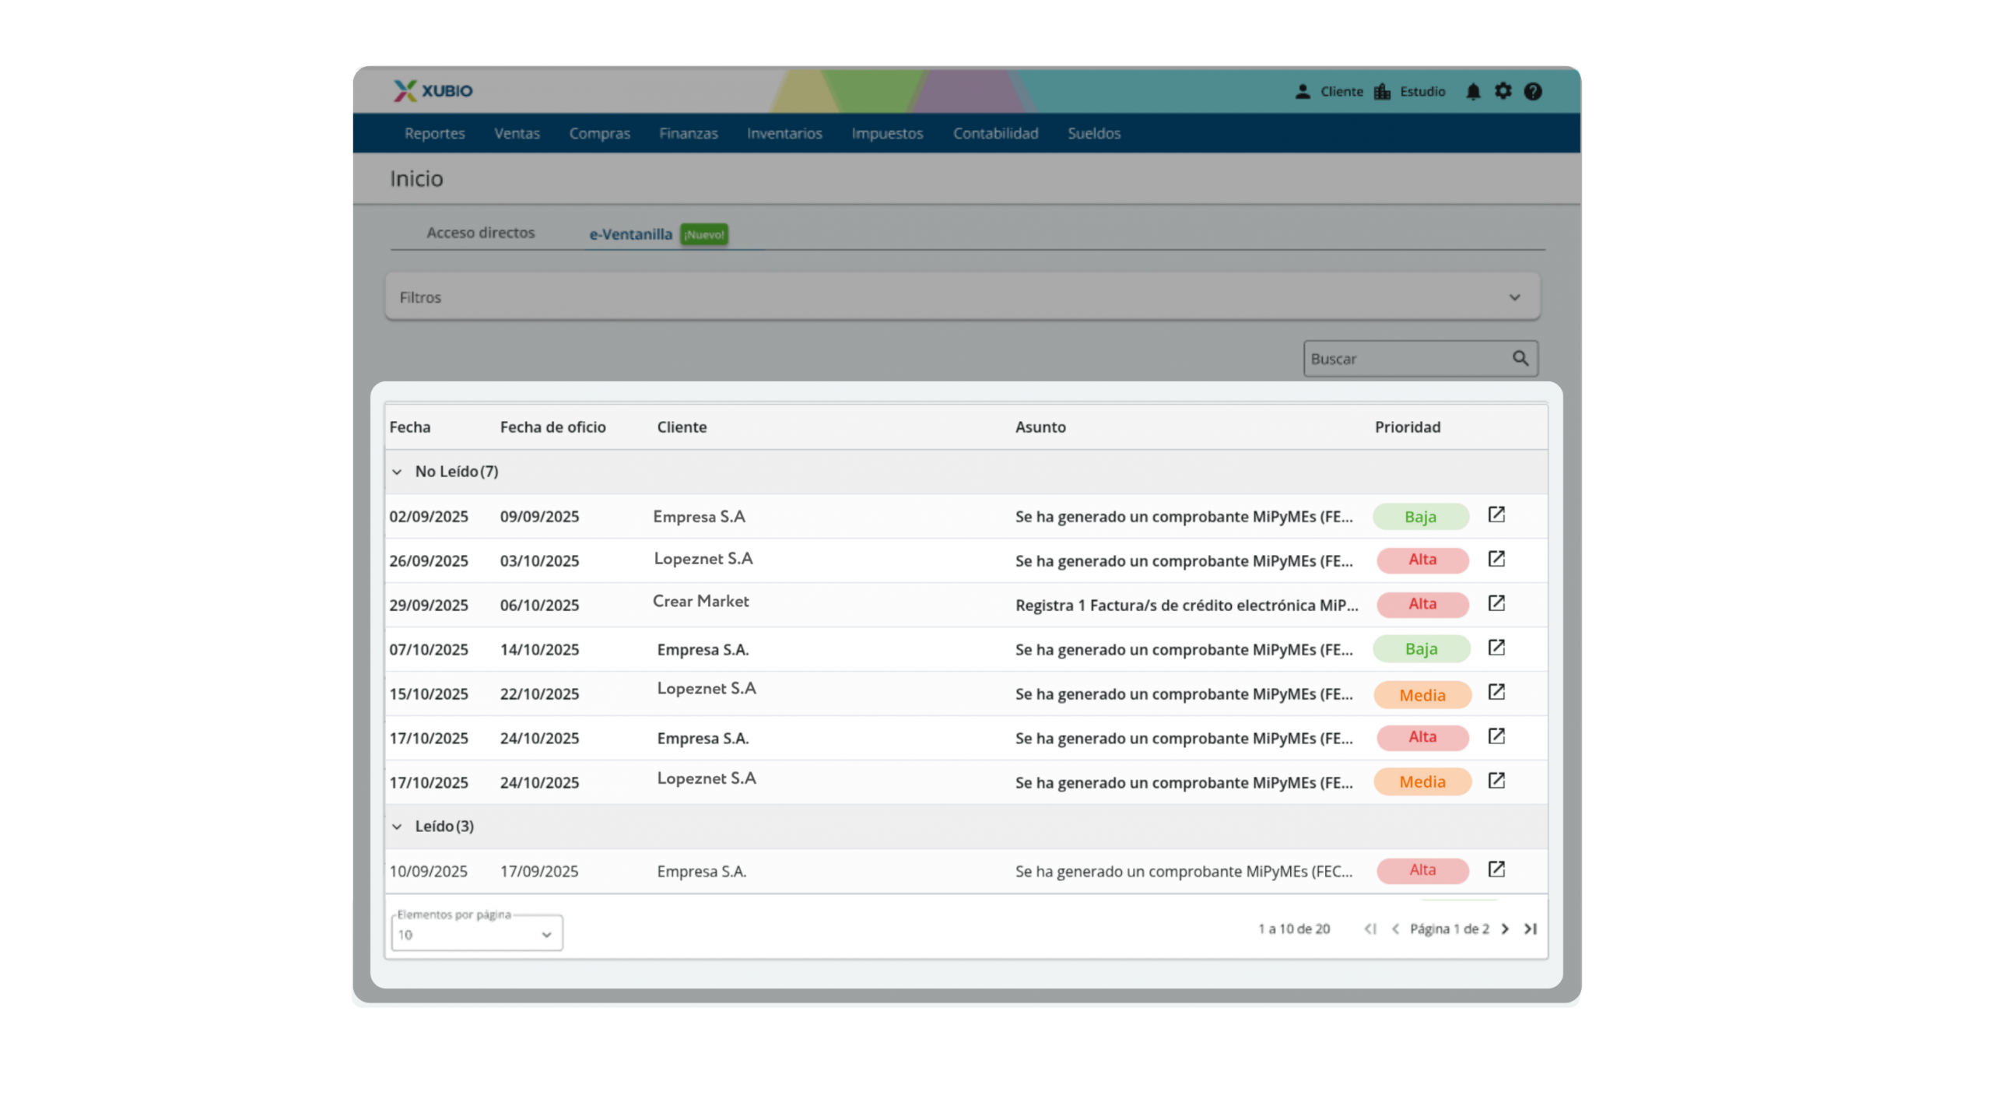The image size is (1992, 1120).
Task: Switch to the Acceso directos tab
Action: 480,233
